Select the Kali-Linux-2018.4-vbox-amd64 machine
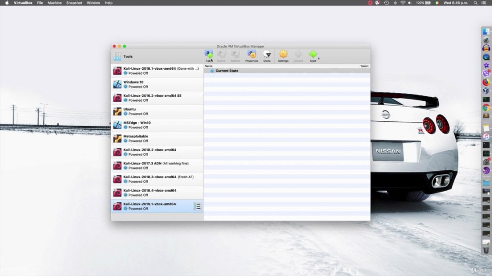The image size is (492, 276). pyautogui.click(x=157, y=193)
